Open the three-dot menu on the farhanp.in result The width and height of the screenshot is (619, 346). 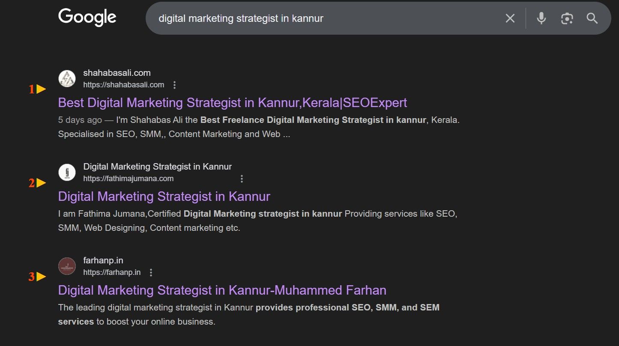(151, 272)
